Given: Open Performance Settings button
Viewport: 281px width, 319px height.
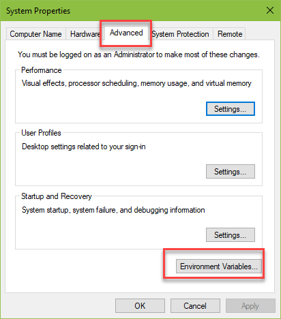Looking at the screenshot, I should pyautogui.click(x=231, y=109).
